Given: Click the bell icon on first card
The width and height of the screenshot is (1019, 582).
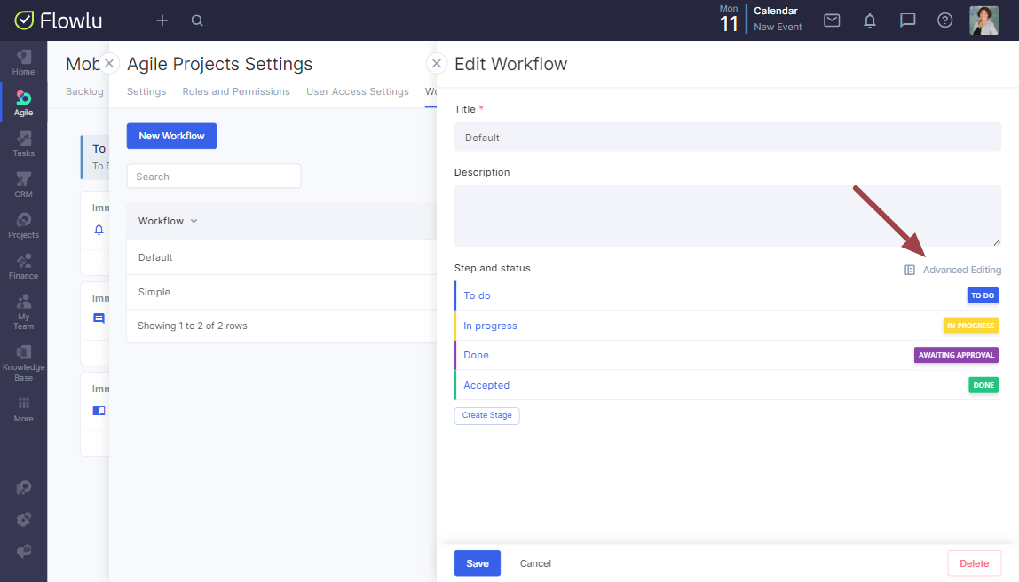Looking at the screenshot, I should coord(99,229).
